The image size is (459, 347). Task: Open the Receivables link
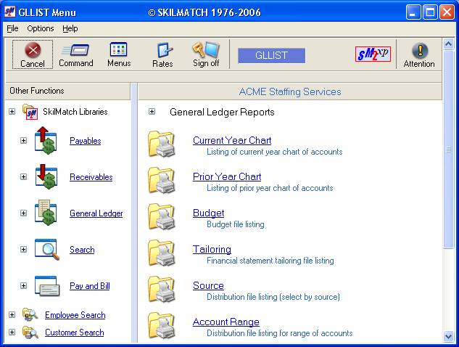pos(91,177)
